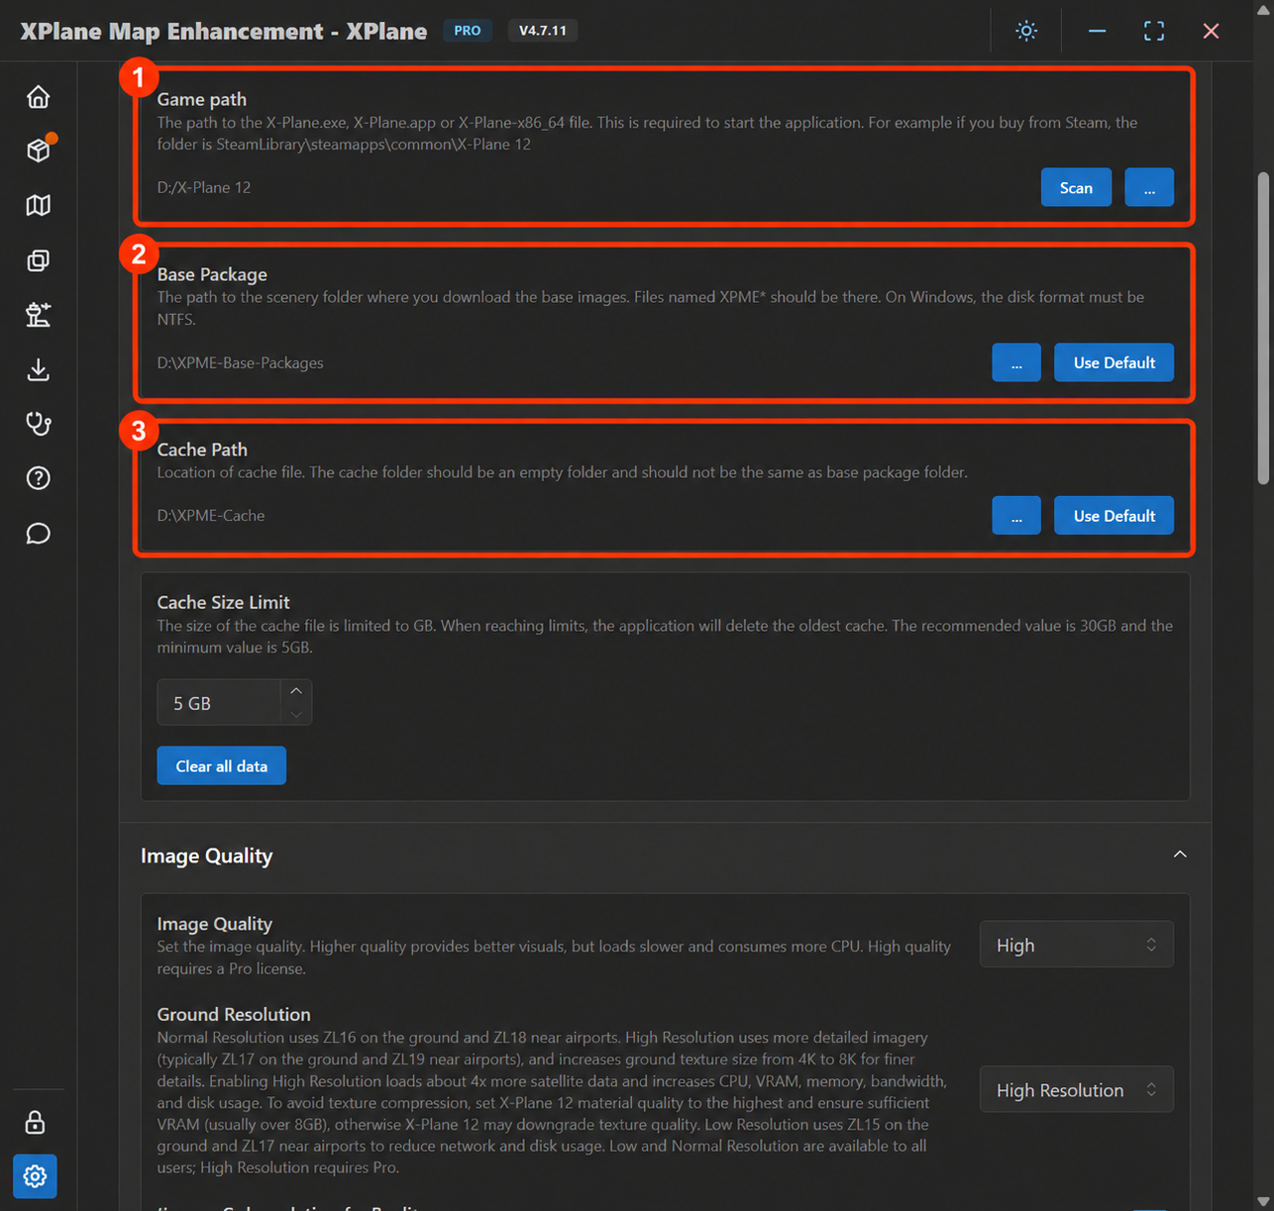The width and height of the screenshot is (1274, 1211).
Task: Click Use Default for Cache Path
Action: point(1114,515)
